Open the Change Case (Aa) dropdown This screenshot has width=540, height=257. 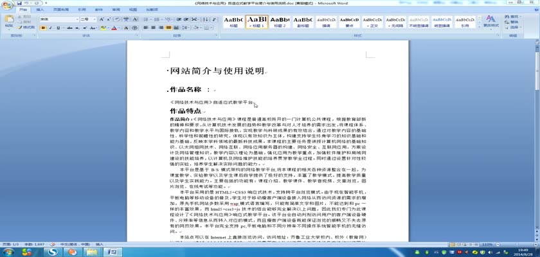click(93, 28)
